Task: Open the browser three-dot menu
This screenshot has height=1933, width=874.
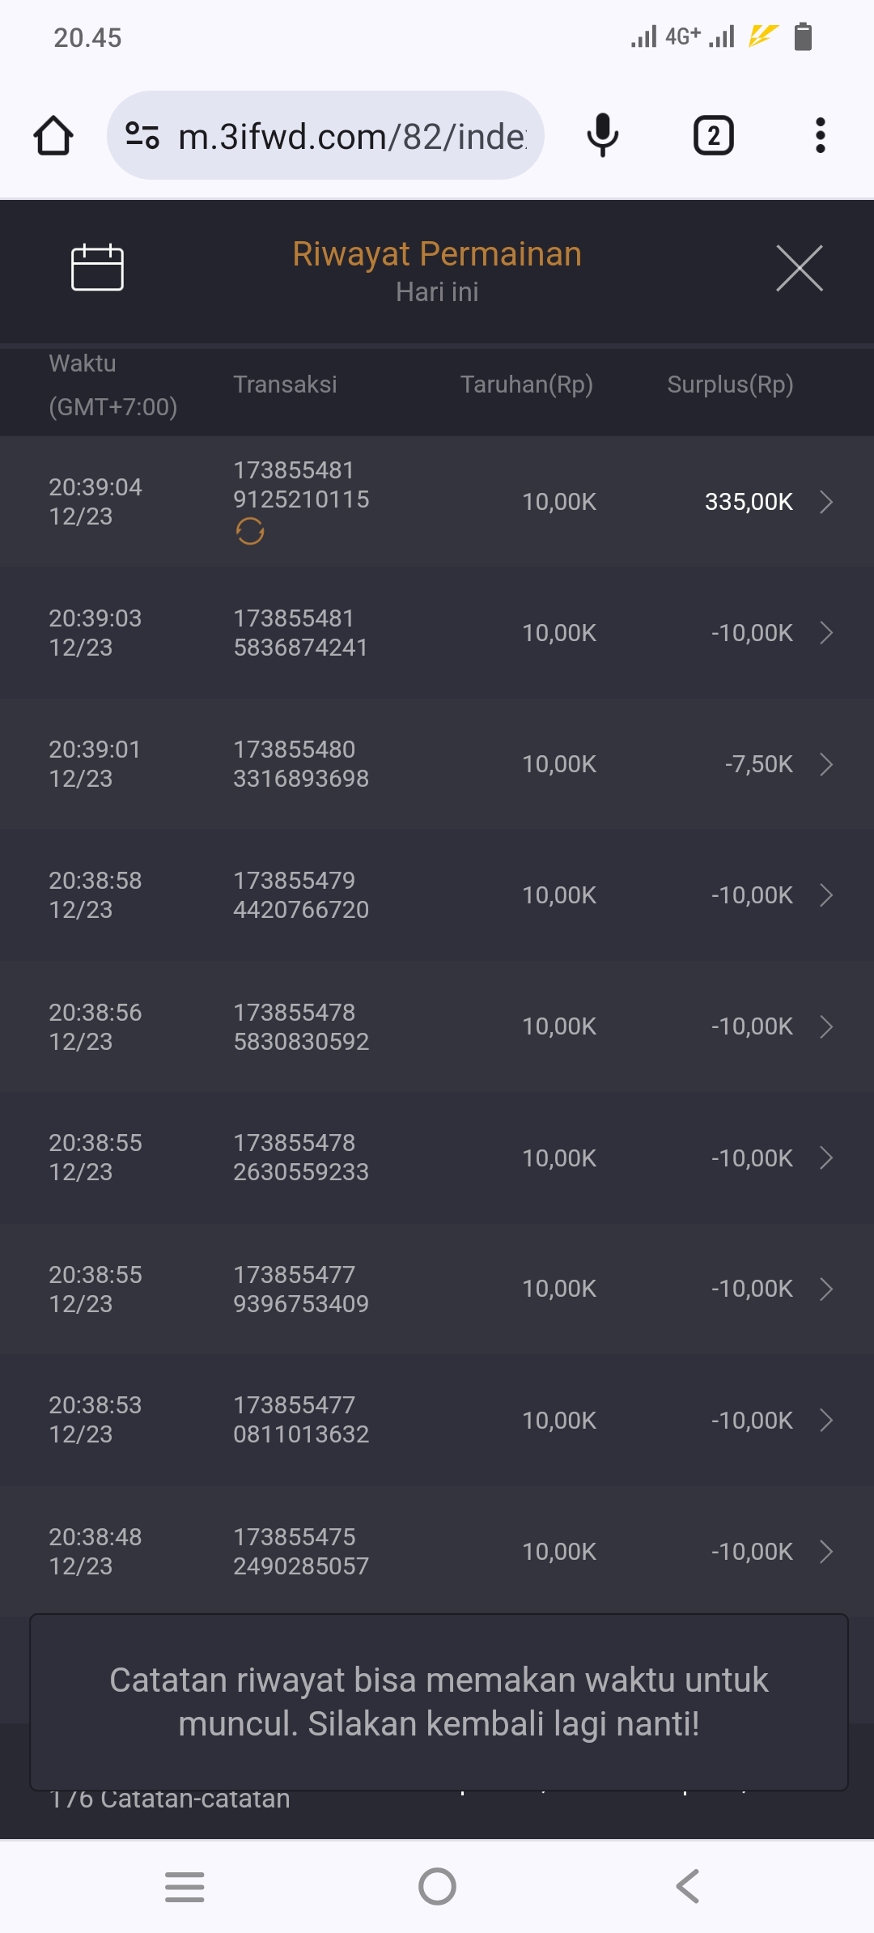Action: tap(820, 135)
